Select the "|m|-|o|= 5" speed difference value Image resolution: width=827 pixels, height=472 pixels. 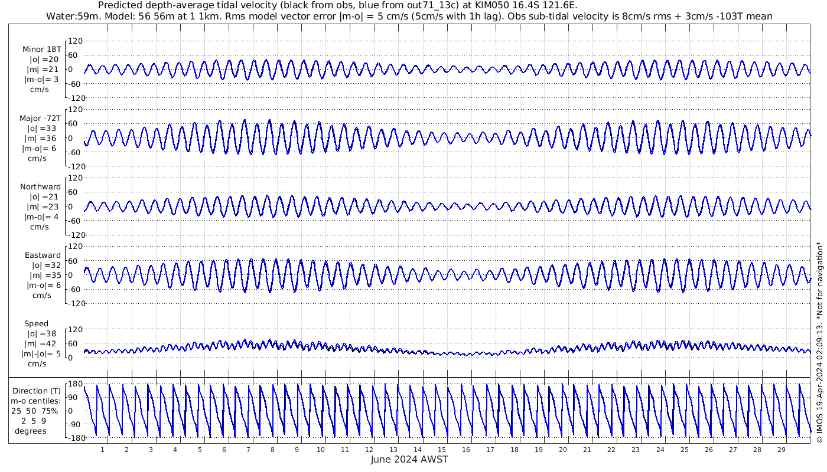pos(42,353)
